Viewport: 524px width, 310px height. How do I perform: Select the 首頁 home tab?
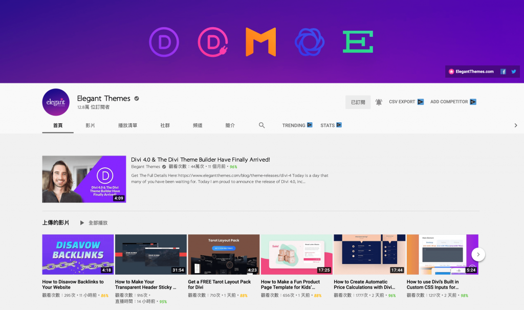(x=58, y=125)
